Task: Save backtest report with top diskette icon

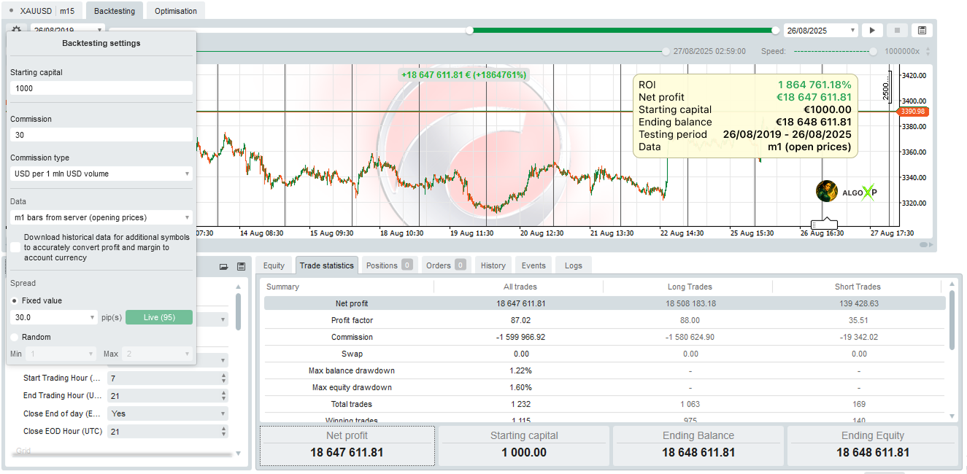Action: [x=922, y=31]
